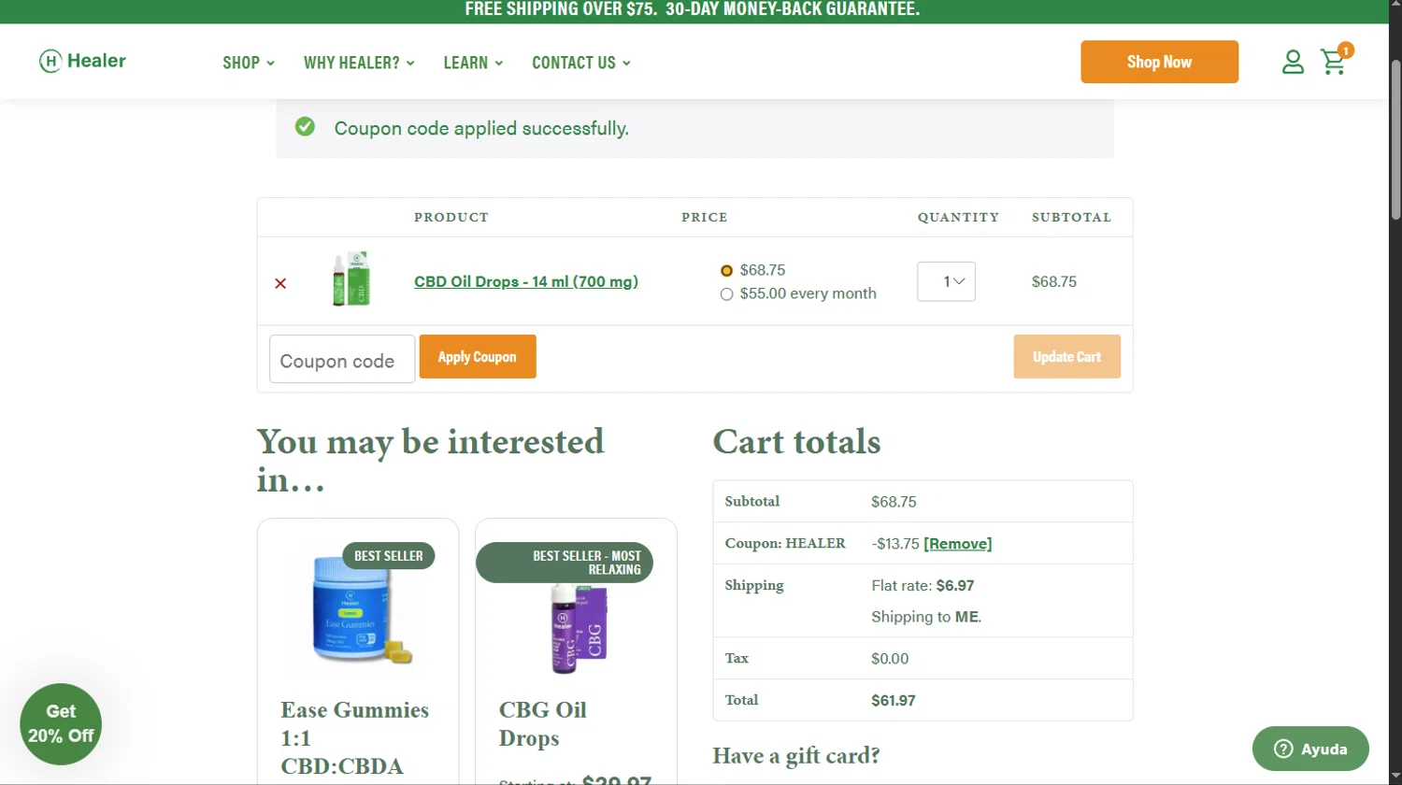Click the Get 20% Off badge

point(61,724)
